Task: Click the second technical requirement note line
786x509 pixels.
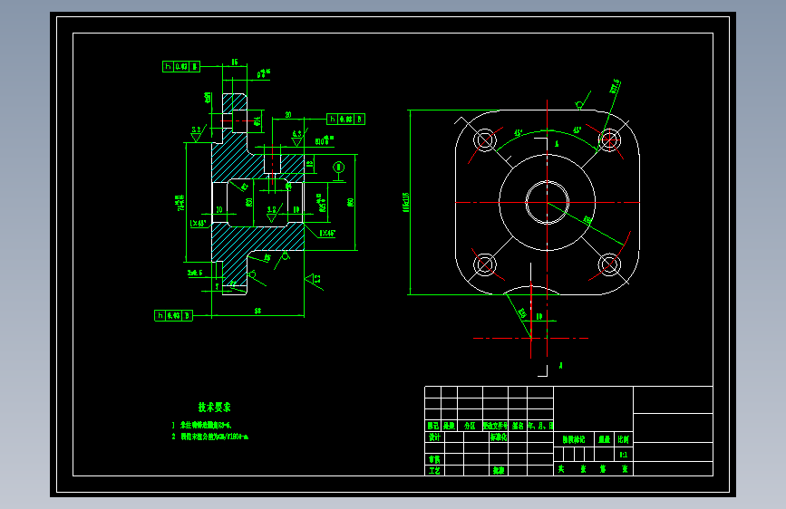Action: pos(210,437)
